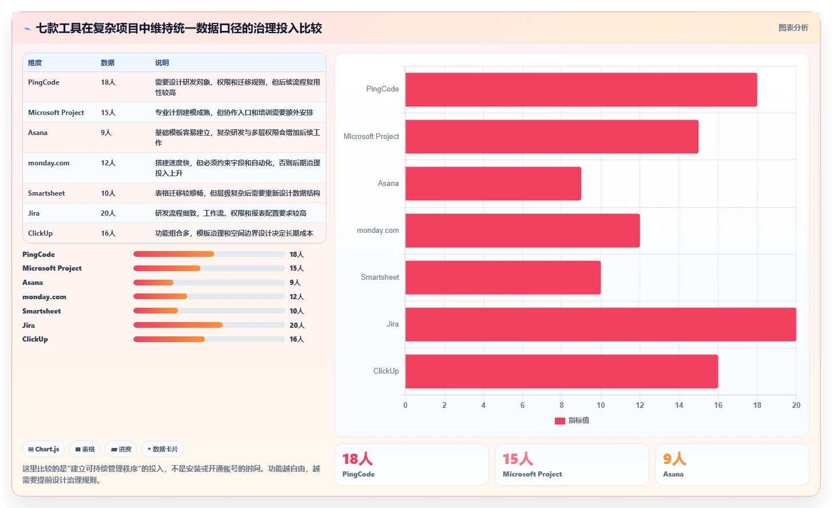Click the 维度 column header

pyautogui.click(x=35, y=63)
